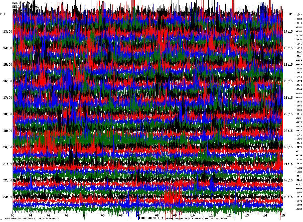
Task: Click the 01 minute tick label
Action: (x=31, y=215)
